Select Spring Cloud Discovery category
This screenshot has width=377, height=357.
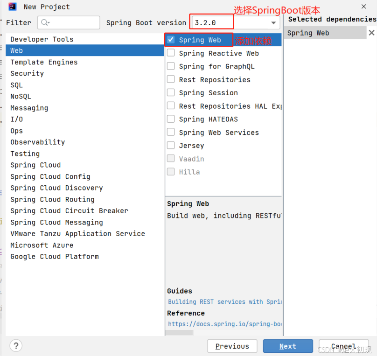point(84,188)
